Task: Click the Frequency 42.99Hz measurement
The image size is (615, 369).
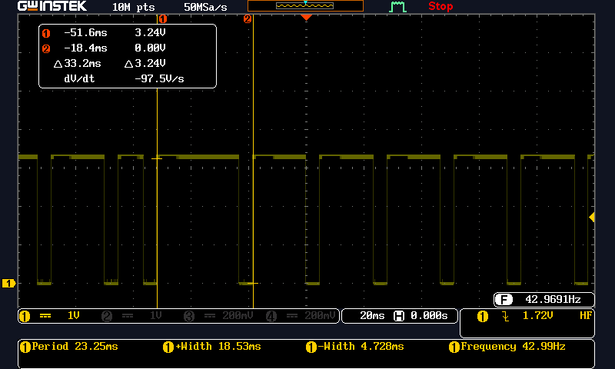Action: (507, 347)
